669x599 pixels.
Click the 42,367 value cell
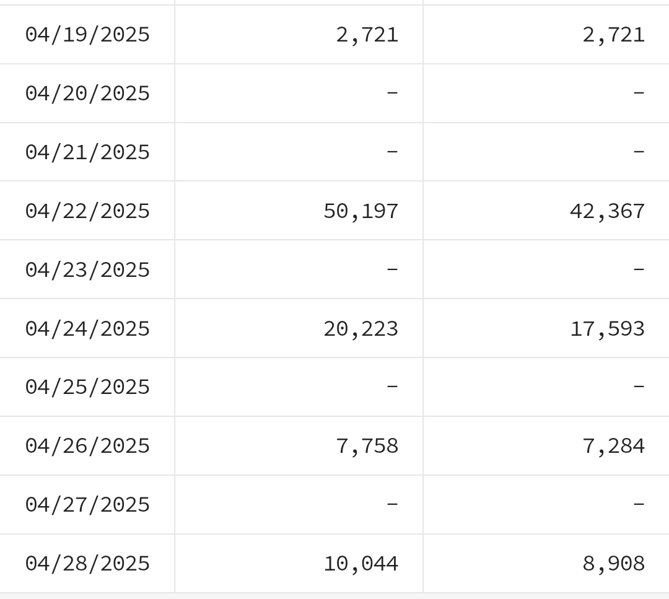[x=546, y=211]
